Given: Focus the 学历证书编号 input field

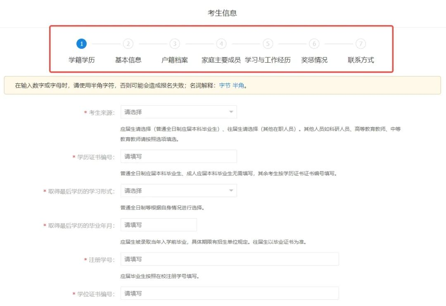Looking at the screenshot, I should [x=179, y=157].
